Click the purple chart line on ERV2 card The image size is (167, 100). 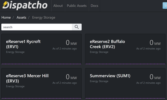click(x=125, y=64)
